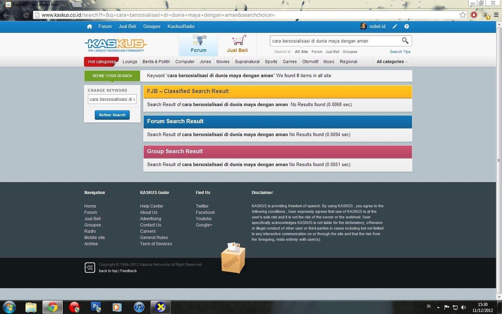Click the nobel.id user avatar
The height and width of the screenshot is (314, 502).
click(x=364, y=26)
